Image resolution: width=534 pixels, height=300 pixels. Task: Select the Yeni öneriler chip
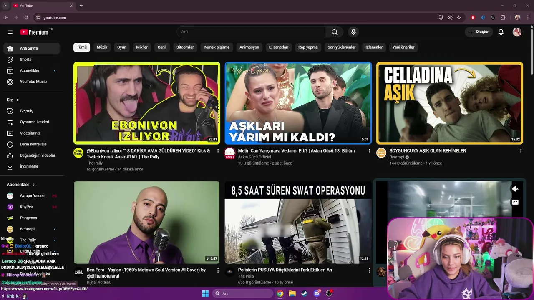coord(403,47)
